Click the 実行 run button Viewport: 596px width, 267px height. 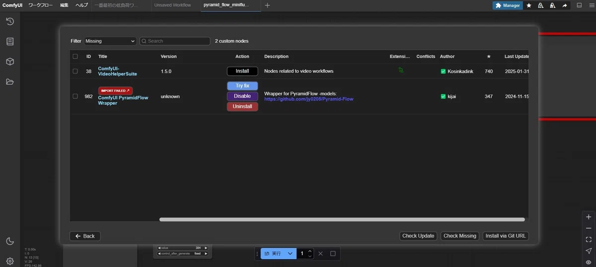pyautogui.click(x=273, y=254)
